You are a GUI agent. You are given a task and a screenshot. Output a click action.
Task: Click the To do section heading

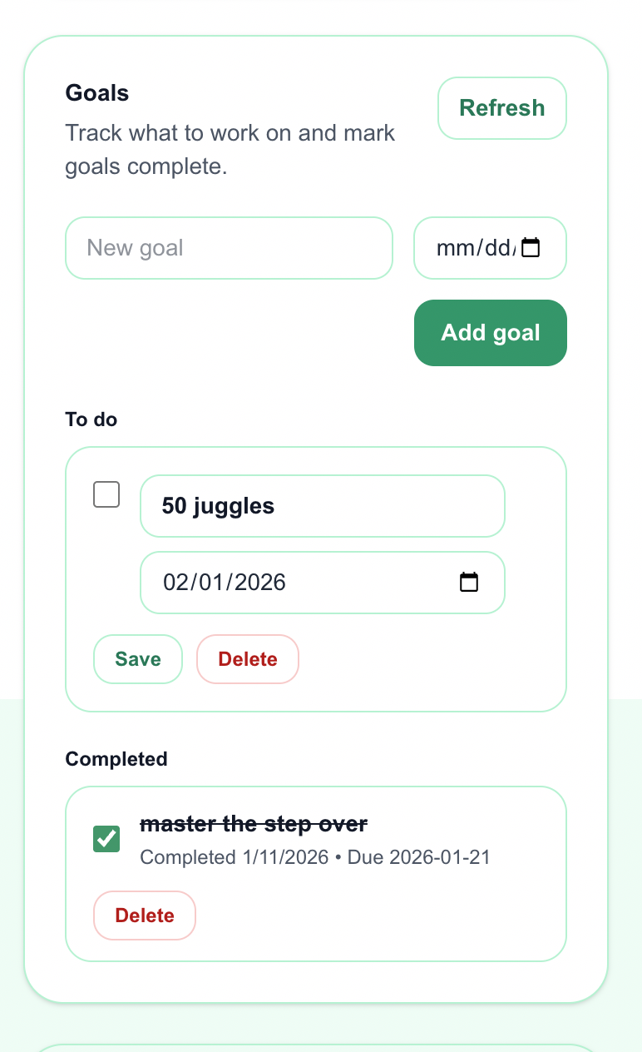pyautogui.click(x=91, y=419)
